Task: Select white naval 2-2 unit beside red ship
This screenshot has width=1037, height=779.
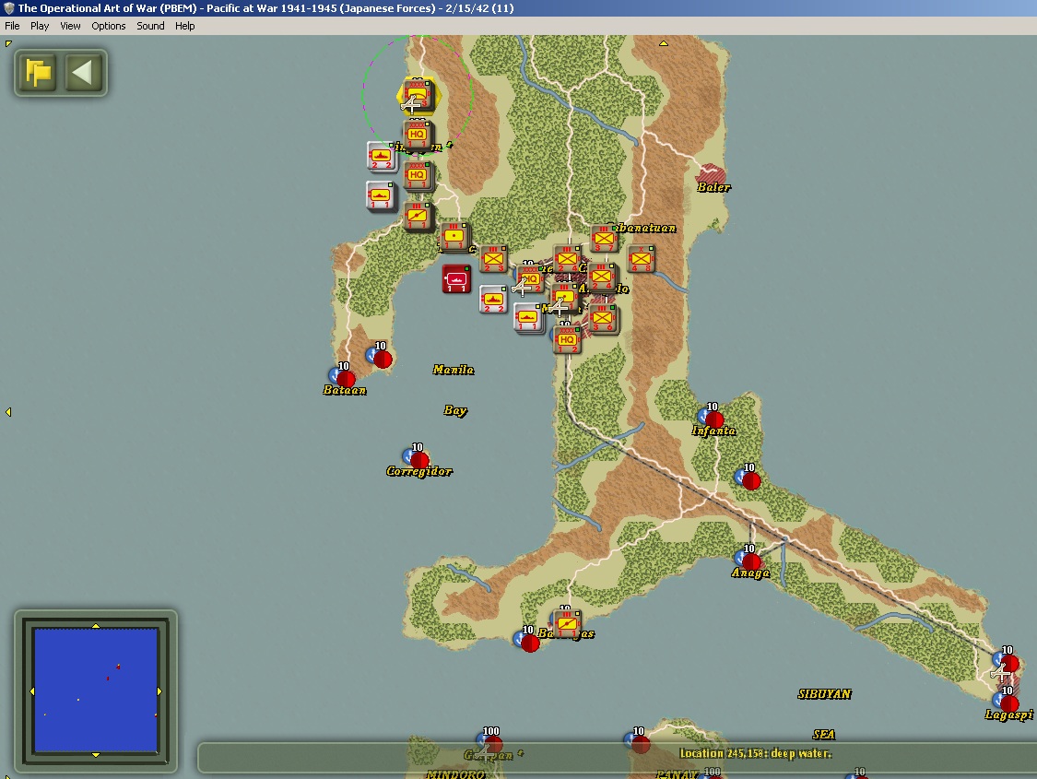Action: (493, 300)
